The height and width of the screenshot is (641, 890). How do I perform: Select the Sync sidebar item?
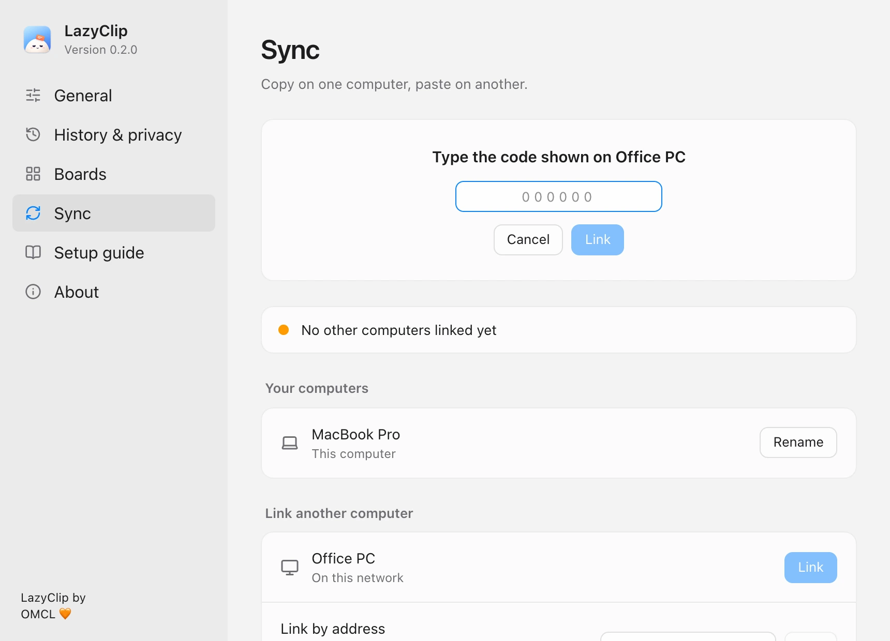click(x=114, y=213)
